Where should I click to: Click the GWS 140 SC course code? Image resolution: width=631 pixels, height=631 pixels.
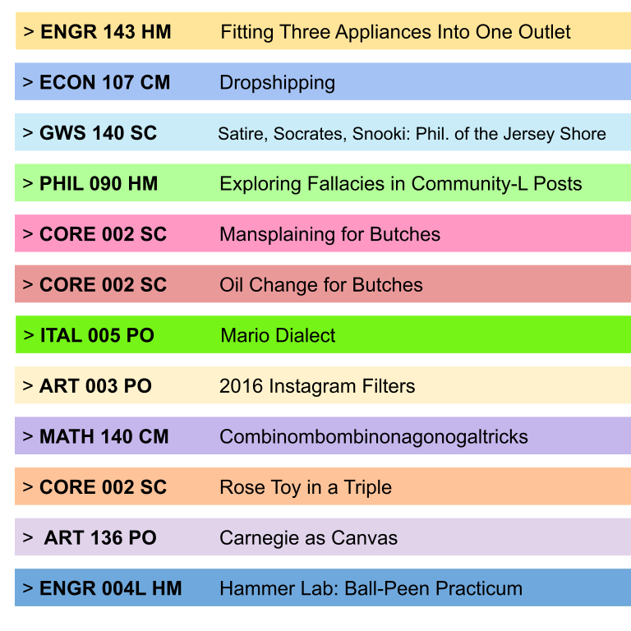(98, 133)
